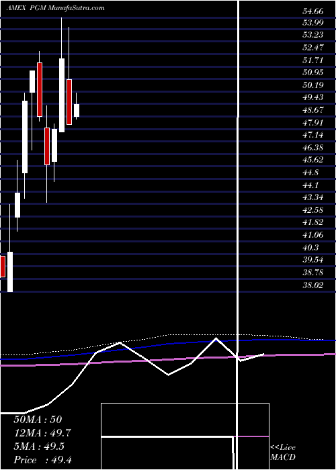Screen dimensions: 336x470
Task: Select the 42.58 price label
Action: [313, 209]
